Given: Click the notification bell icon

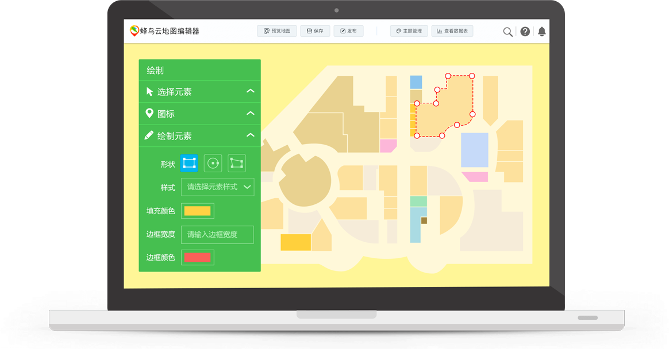Looking at the screenshot, I should (x=541, y=31).
